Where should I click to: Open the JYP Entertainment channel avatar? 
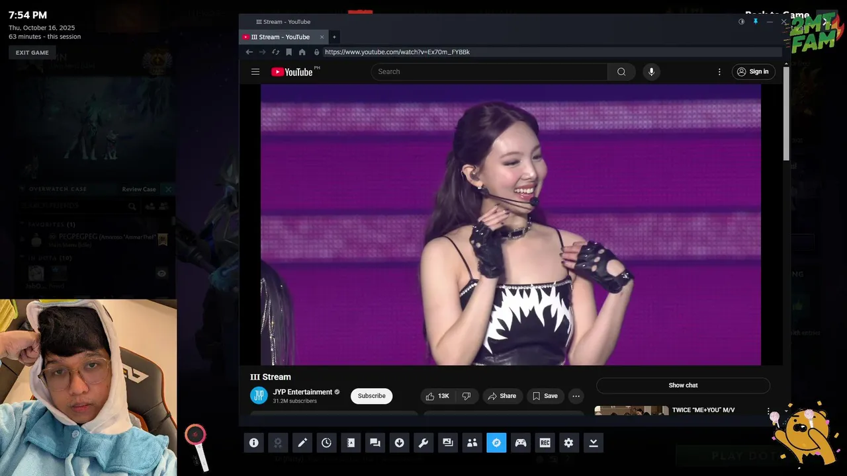coord(259,395)
